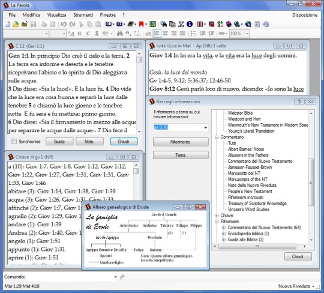Click the red columns layout icon
This screenshot has height=293, width=324.
(x=200, y=24)
